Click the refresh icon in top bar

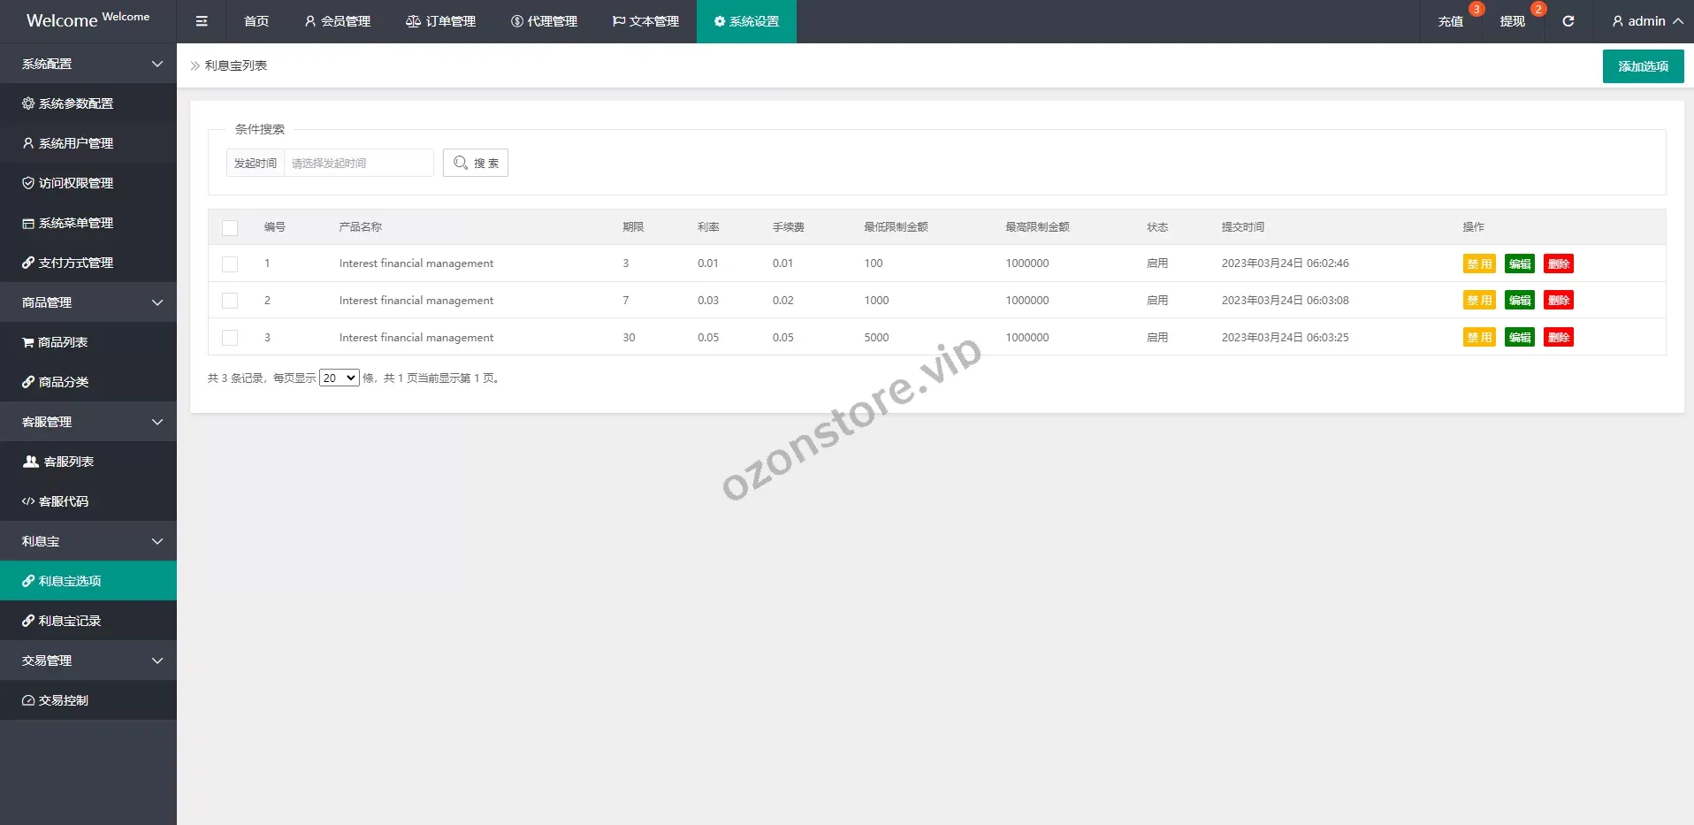pos(1568,21)
